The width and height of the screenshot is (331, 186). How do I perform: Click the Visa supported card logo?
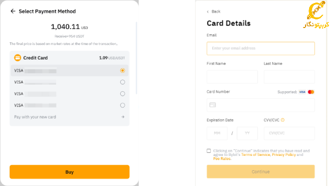pyautogui.click(x=302, y=92)
